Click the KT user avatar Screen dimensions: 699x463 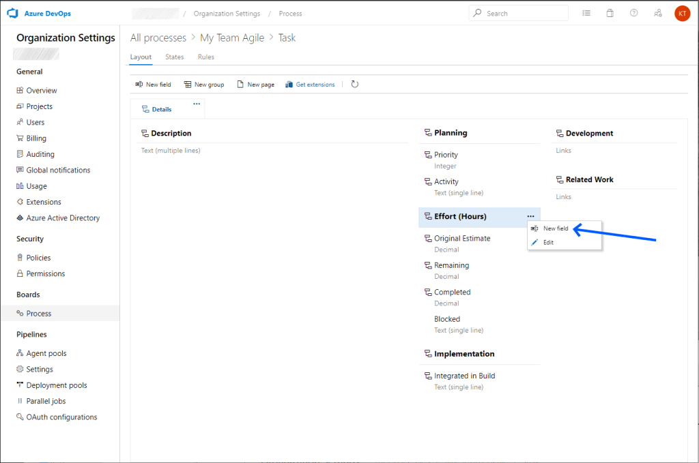click(682, 13)
